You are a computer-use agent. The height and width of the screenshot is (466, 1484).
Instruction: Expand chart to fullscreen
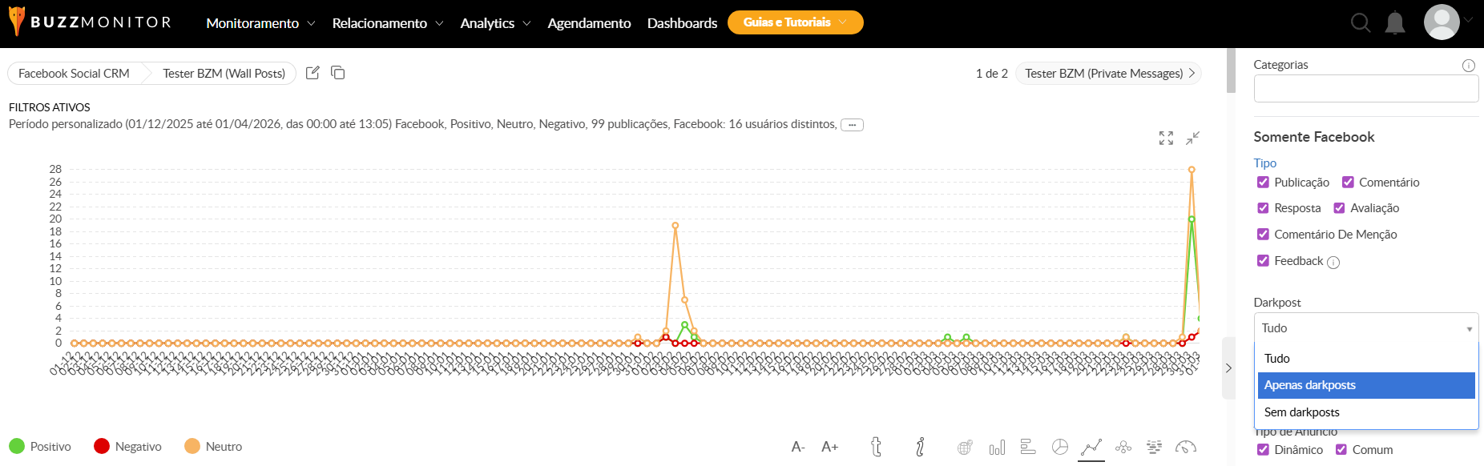click(1166, 138)
